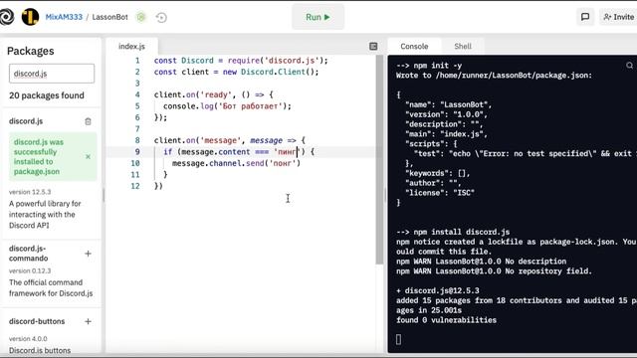
Task: Click the Invite button
Action: click(x=618, y=17)
